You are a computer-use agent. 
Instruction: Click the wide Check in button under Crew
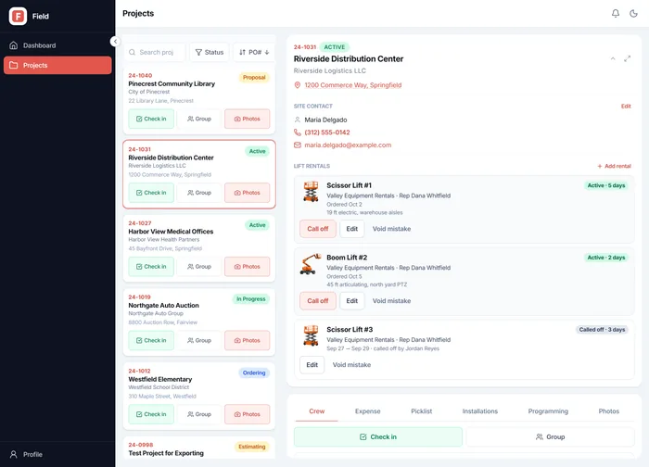pos(378,436)
